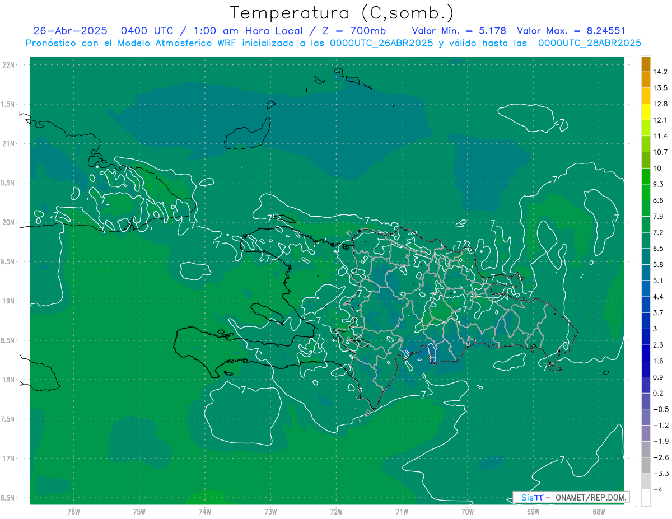Click the "20N" latitude label

click(9, 222)
